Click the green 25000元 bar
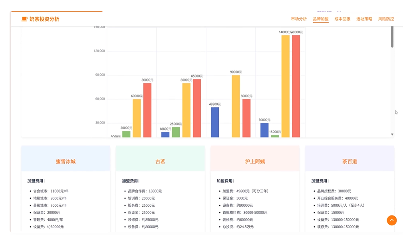 pyautogui.click(x=176, y=132)
